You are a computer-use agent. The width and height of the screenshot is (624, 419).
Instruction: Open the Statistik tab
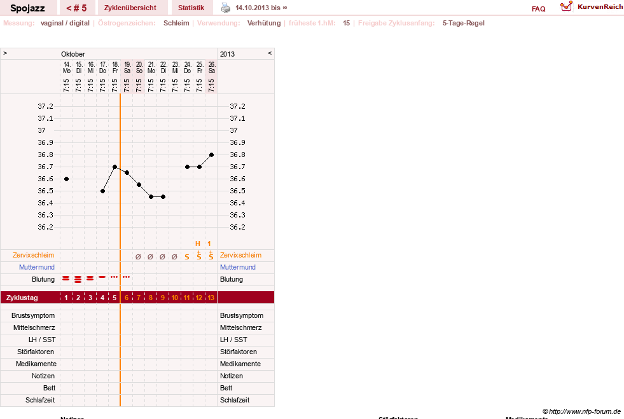click(x=191, y=8)
